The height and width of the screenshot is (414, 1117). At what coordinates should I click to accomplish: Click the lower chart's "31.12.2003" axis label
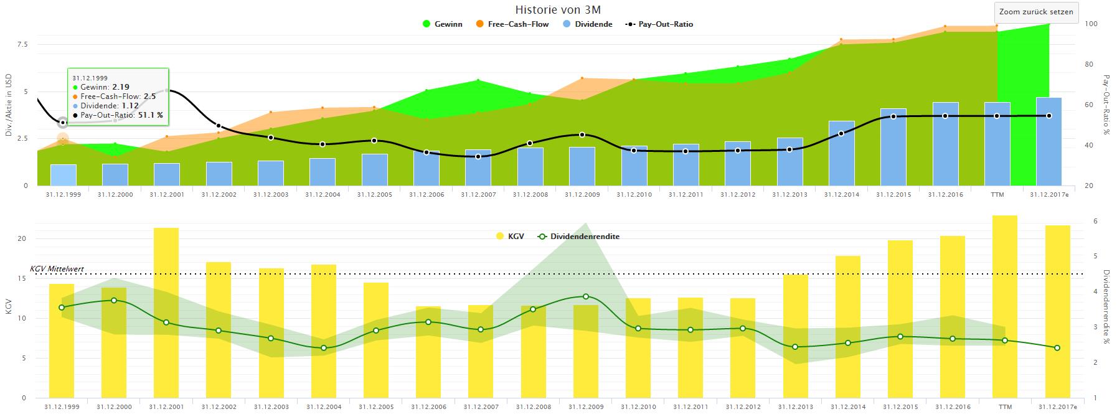(270, 407)
